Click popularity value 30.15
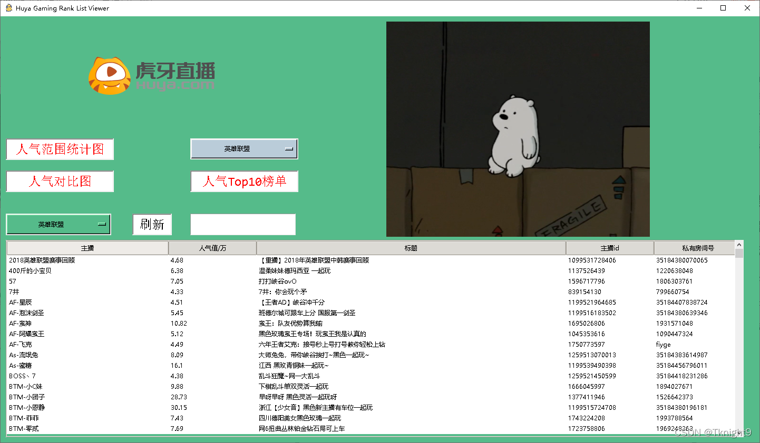760x443 pixels. pos(179,407)
